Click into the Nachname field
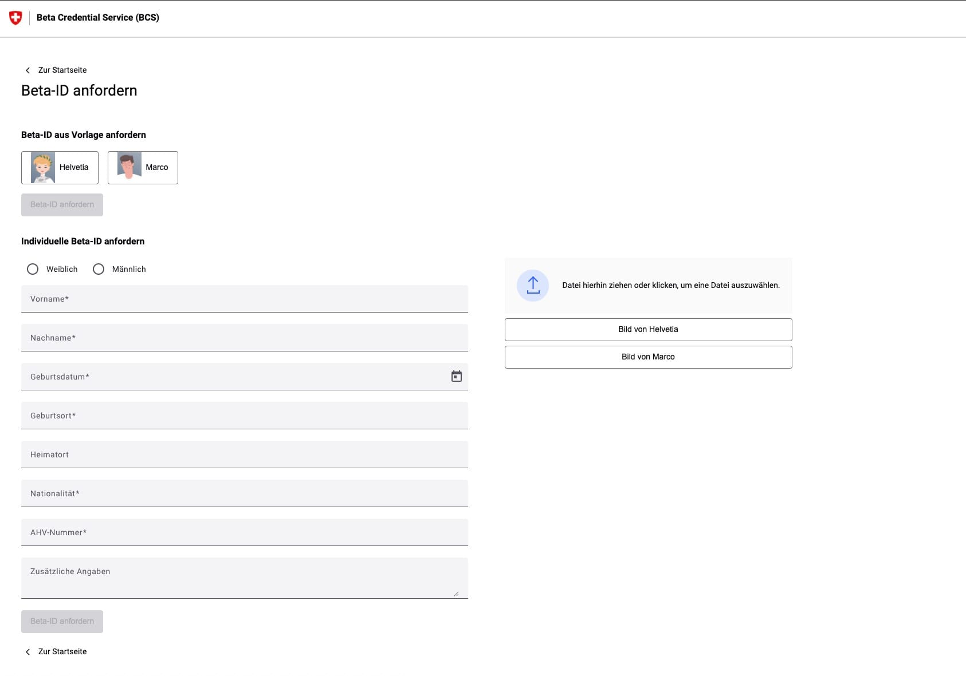This screenshot has height=676, width=966. pos(244,338)
